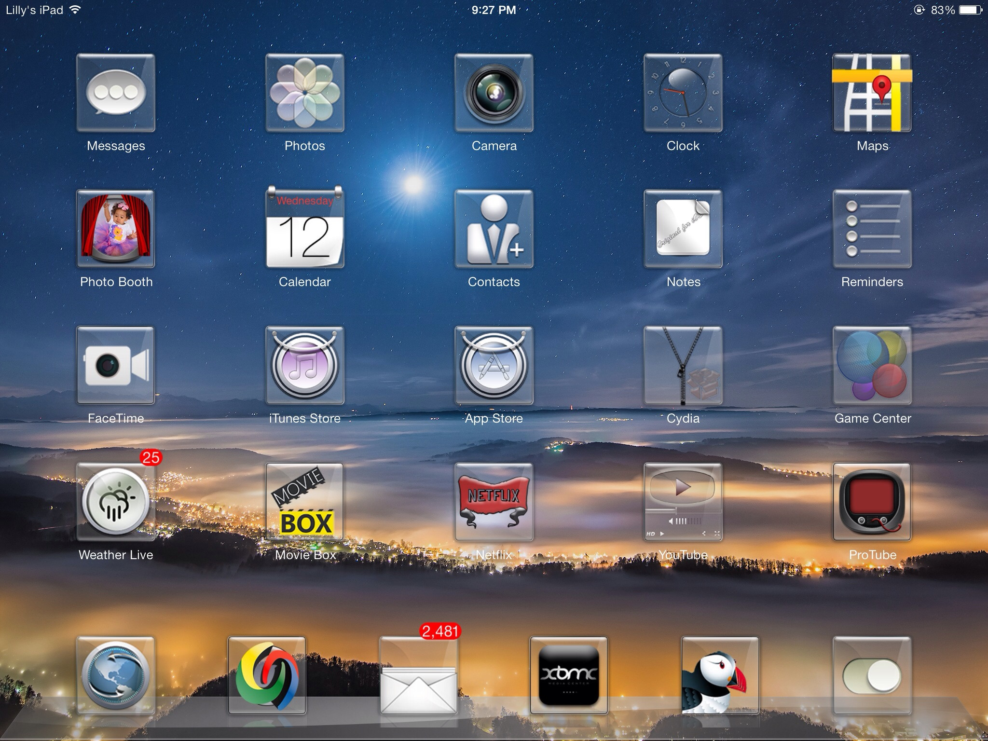Open the Contacts app
Viewport: 988px width, 741px height.
pyautogui.click(x=494, y=229)
